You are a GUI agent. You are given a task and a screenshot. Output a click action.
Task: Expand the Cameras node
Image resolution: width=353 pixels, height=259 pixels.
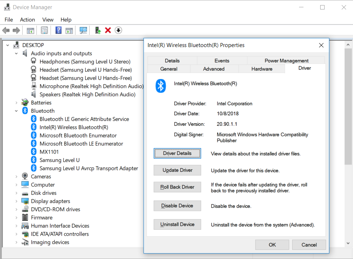coord(16,177)
